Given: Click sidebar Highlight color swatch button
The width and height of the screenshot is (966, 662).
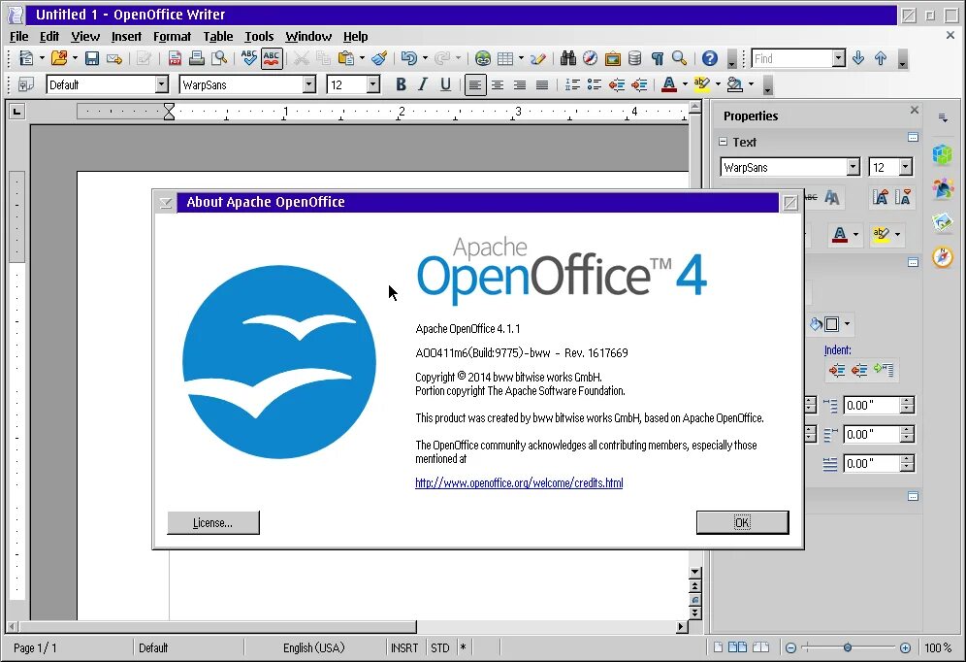Looking at the screenshot, I should coord(881,234).
